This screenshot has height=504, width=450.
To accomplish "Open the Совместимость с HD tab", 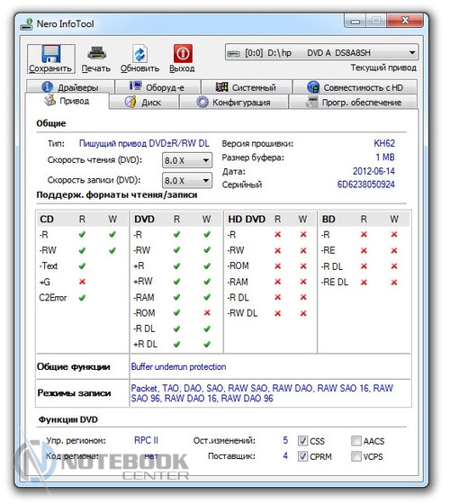I will coord(355,86).
